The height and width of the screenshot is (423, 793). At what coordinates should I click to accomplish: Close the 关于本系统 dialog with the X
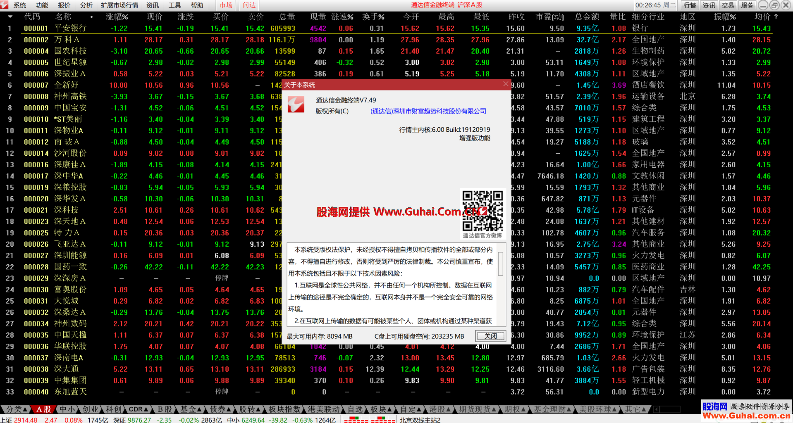click(506, 84)
